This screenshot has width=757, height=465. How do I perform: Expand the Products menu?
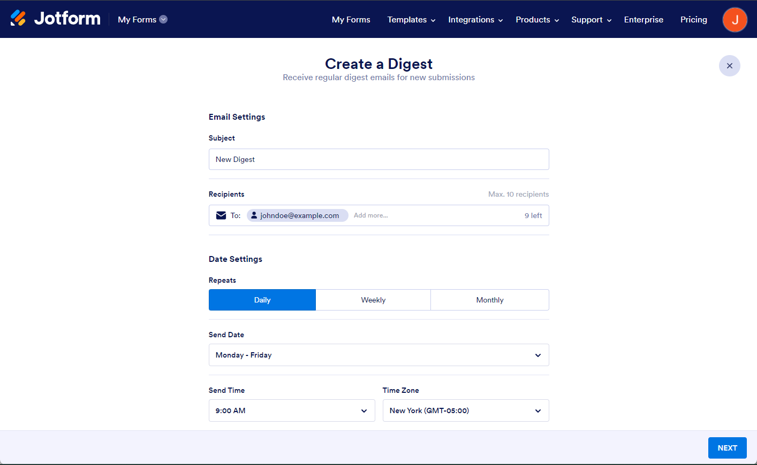pyautogui.click(x=537, y=20)
